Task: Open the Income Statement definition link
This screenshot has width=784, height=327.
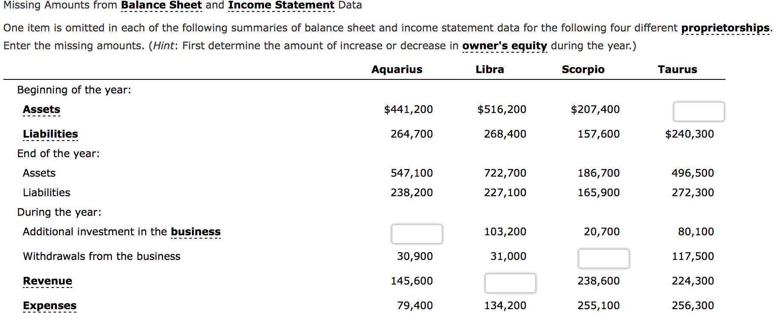Action: coord(280,5)
